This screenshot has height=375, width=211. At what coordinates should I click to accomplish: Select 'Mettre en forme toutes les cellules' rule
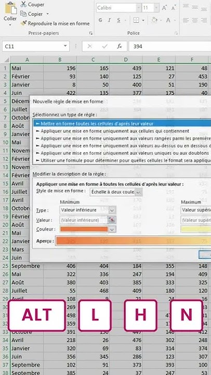pyautogui.click(x=122, y=123)
